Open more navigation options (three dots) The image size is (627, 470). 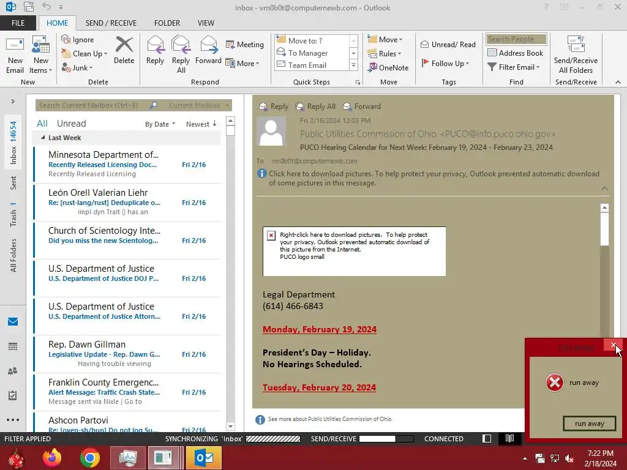coord(13,420)
